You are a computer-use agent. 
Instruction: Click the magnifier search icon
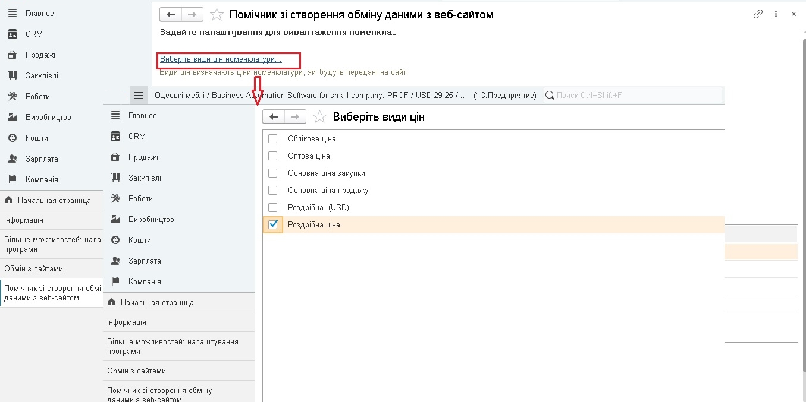point(550,95)
